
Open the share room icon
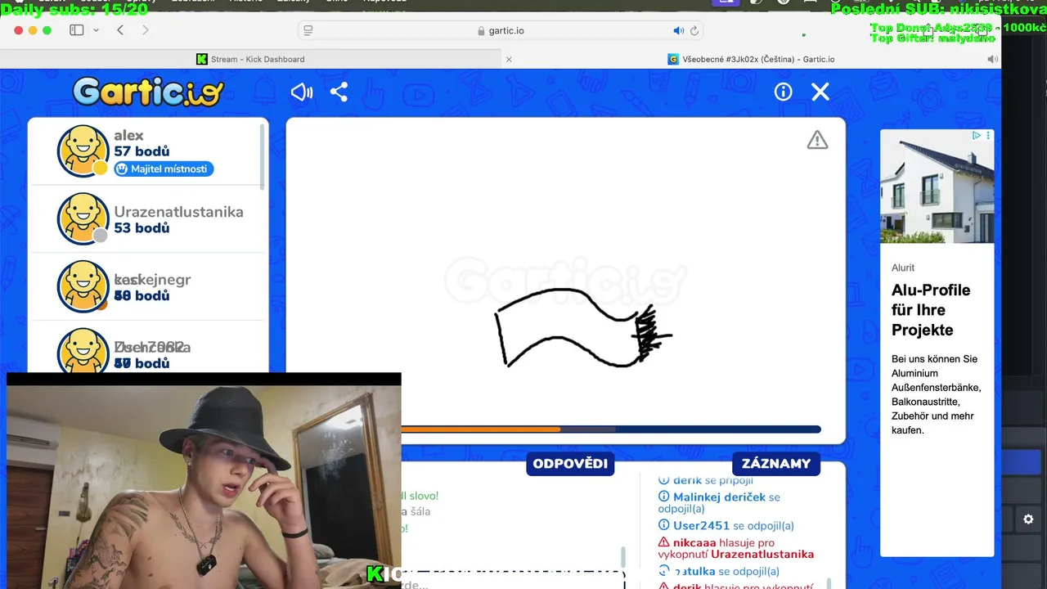tap(339, 92)
